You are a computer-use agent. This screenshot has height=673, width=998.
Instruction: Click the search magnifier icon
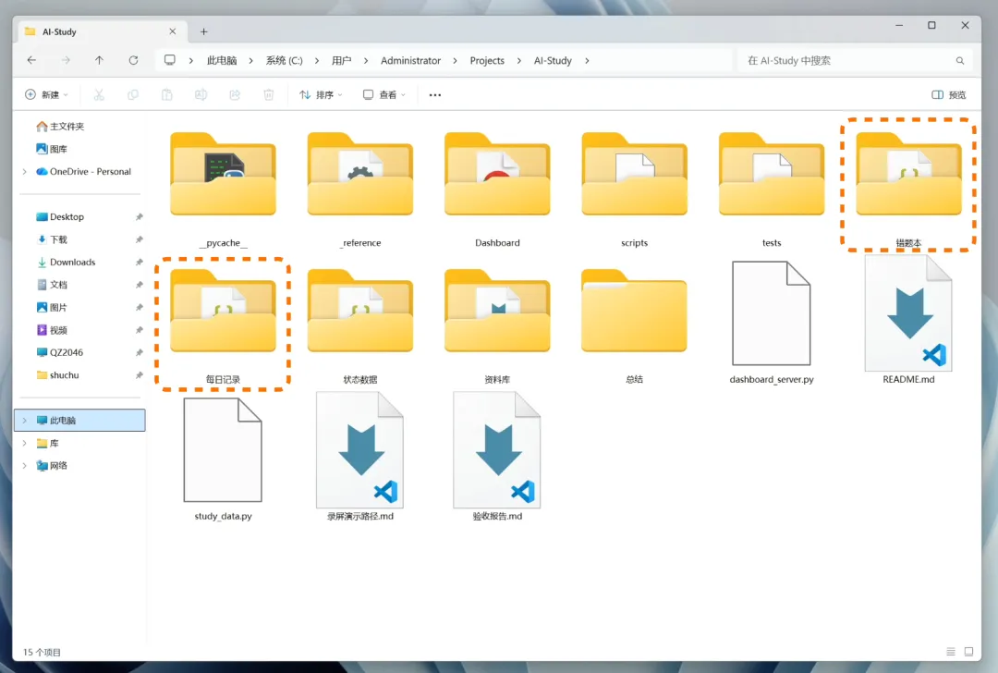(x=960, y=60)
